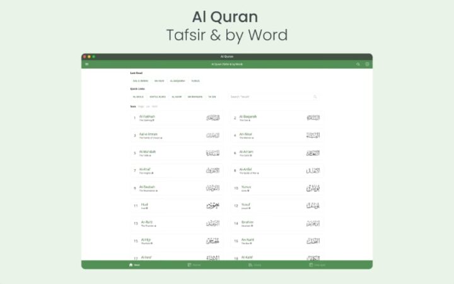454x284 pixels.
Task: Click the Arabic calligraphy for Al-Anfal
Action: (x=313, y=170)
